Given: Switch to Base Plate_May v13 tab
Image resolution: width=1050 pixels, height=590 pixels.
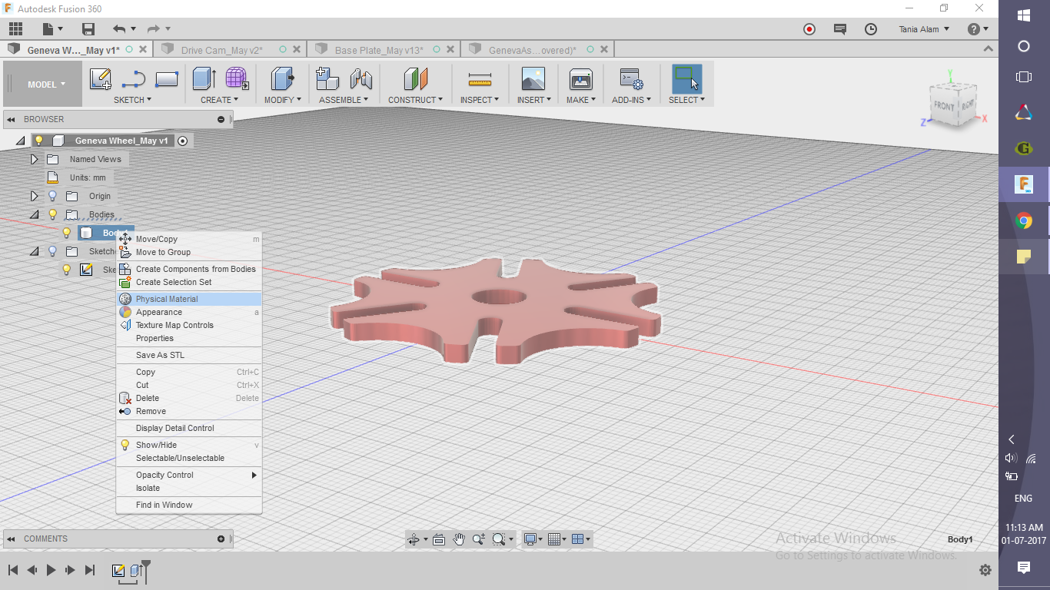Looking at the screenshot, I should (x=379, y=50).
